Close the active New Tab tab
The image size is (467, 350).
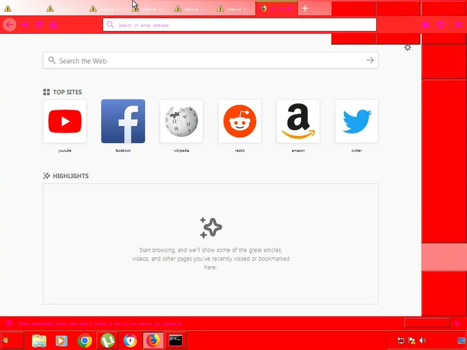[291, 9]
